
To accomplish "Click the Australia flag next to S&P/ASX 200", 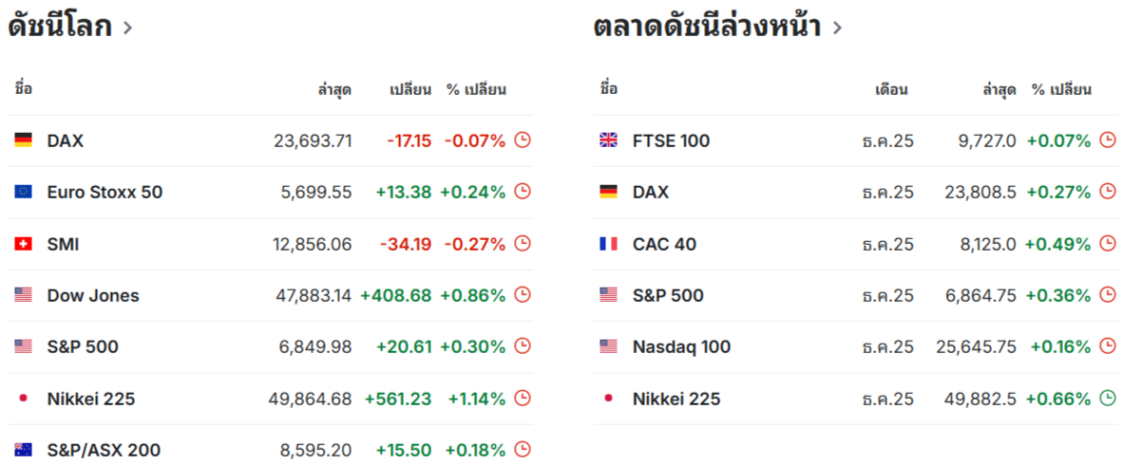I will click(x=24, y=450).
